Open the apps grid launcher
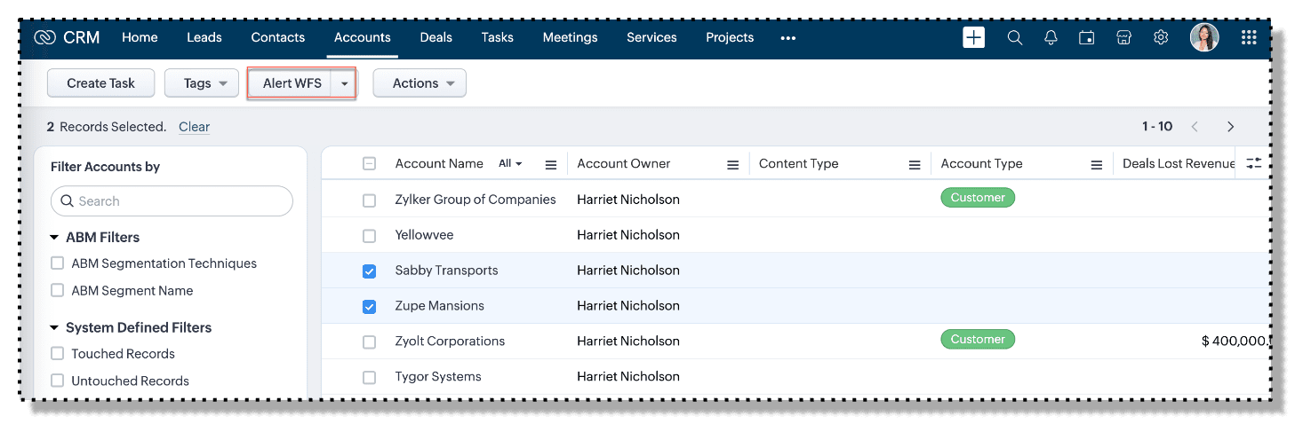This screenshot has width=1303, height=432. pyautogui.click(x=1248, y=37)
